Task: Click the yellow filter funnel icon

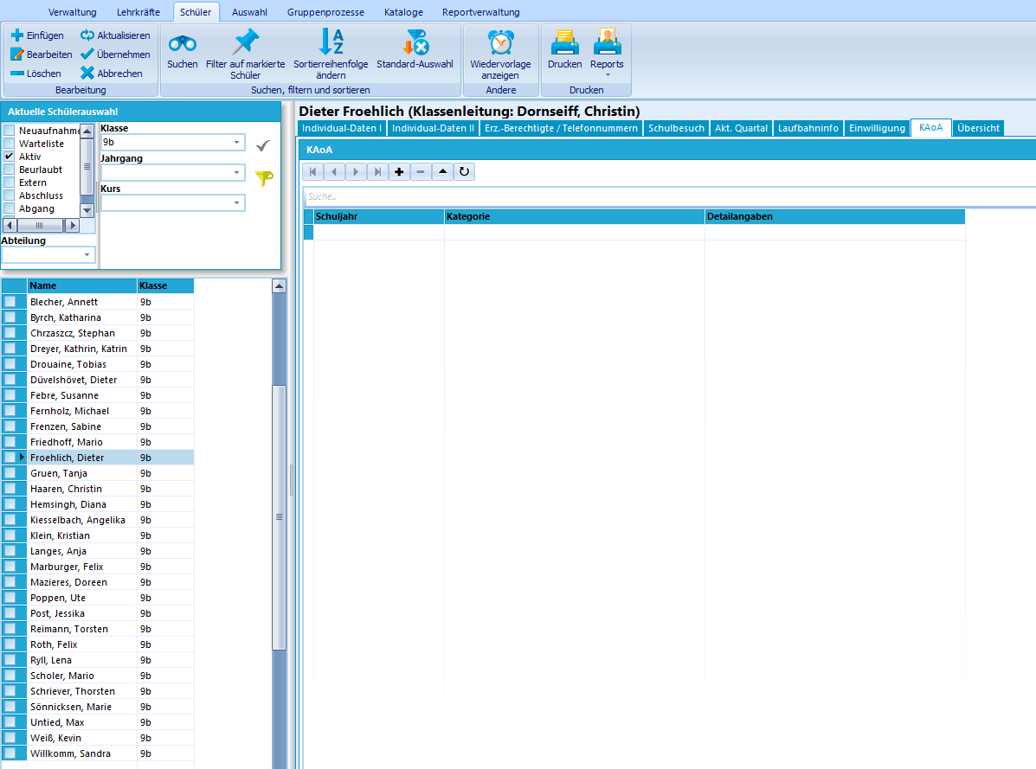Action: (264, 178)
